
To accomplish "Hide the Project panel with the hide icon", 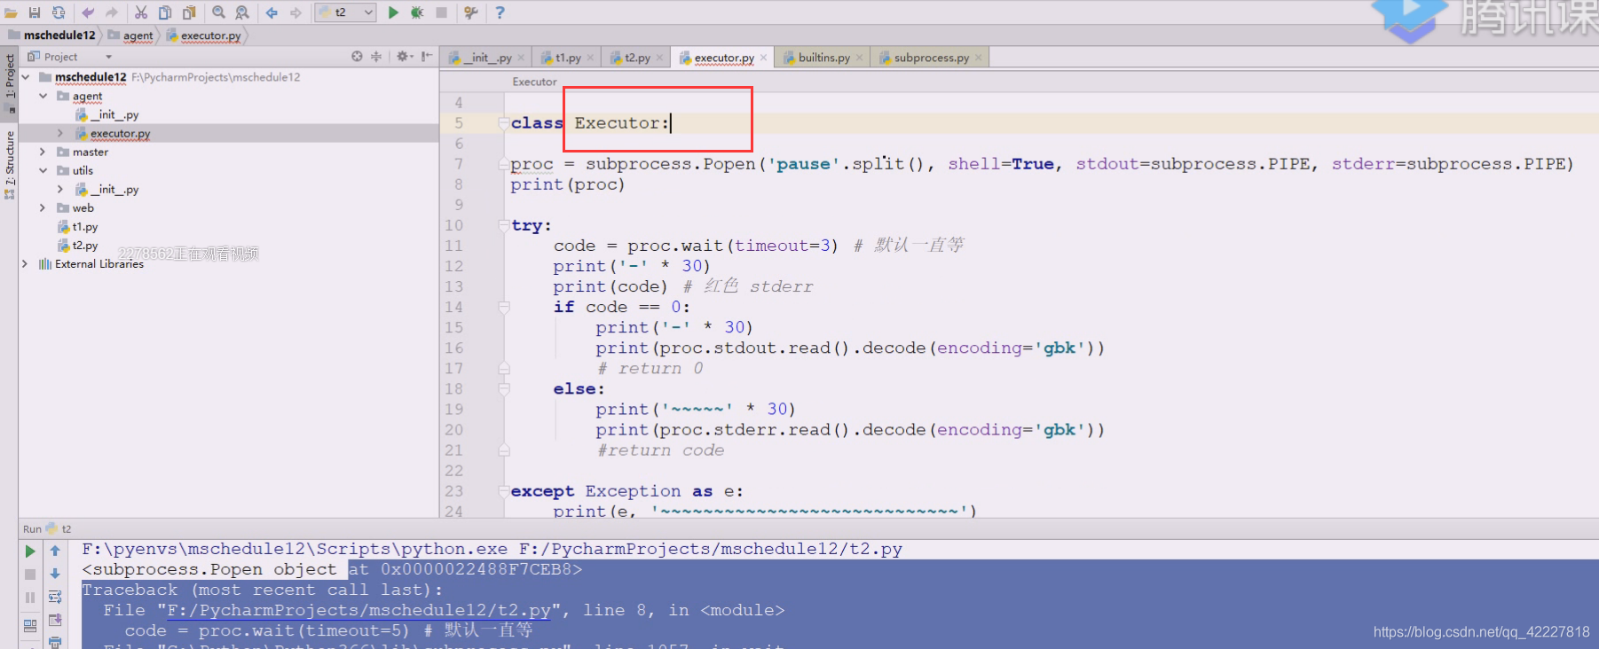I will [427, 56].
